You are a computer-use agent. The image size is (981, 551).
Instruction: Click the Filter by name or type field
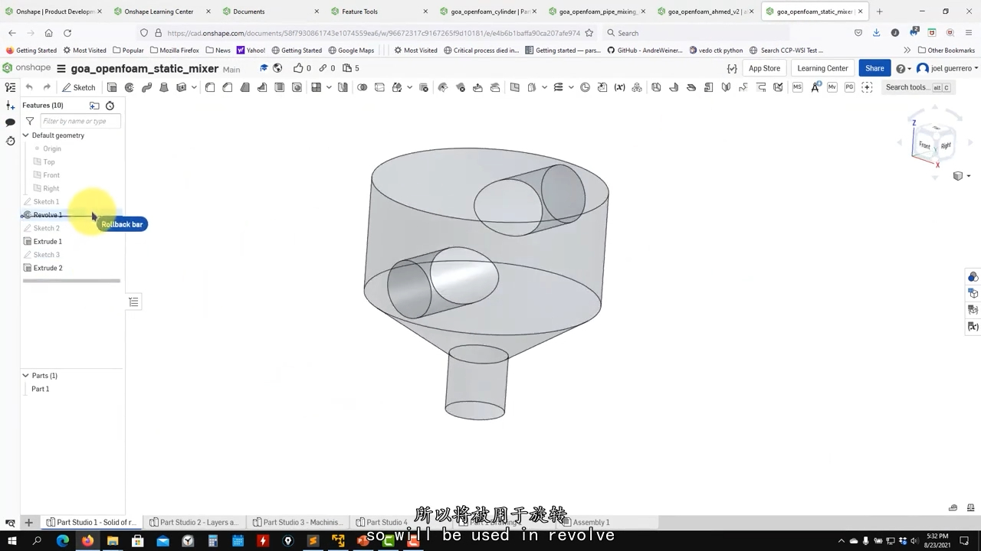80,121
